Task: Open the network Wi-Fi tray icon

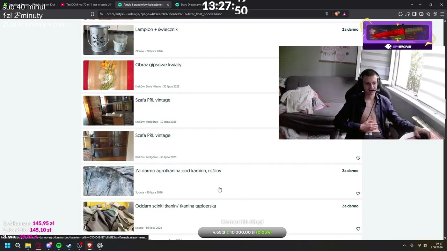Action: tap(419, 245)
